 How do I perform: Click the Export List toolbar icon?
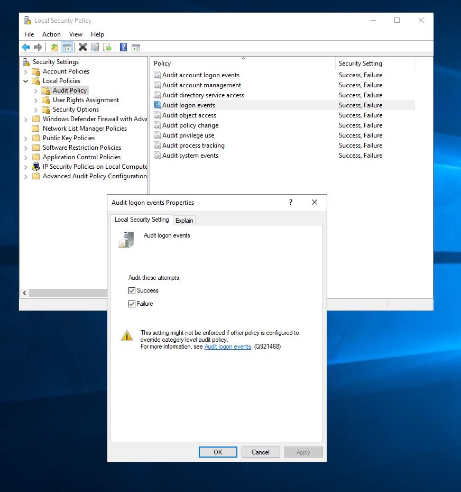[x=107, y=48]
